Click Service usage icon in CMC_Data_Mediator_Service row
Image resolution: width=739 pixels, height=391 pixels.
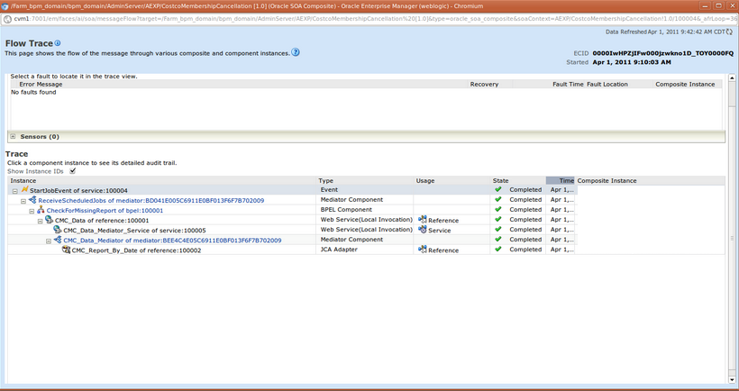click(423, 230)
